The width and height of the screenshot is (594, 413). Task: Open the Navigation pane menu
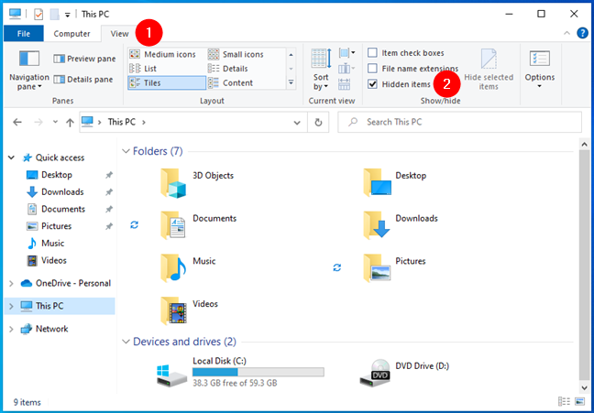(29, 71)
